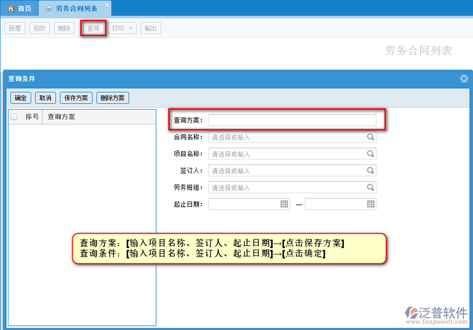This screenshot has width=473, height=330.
Task: Click the 新增 toolbar button
Action: pyautogui.click(x=15, y=28)
